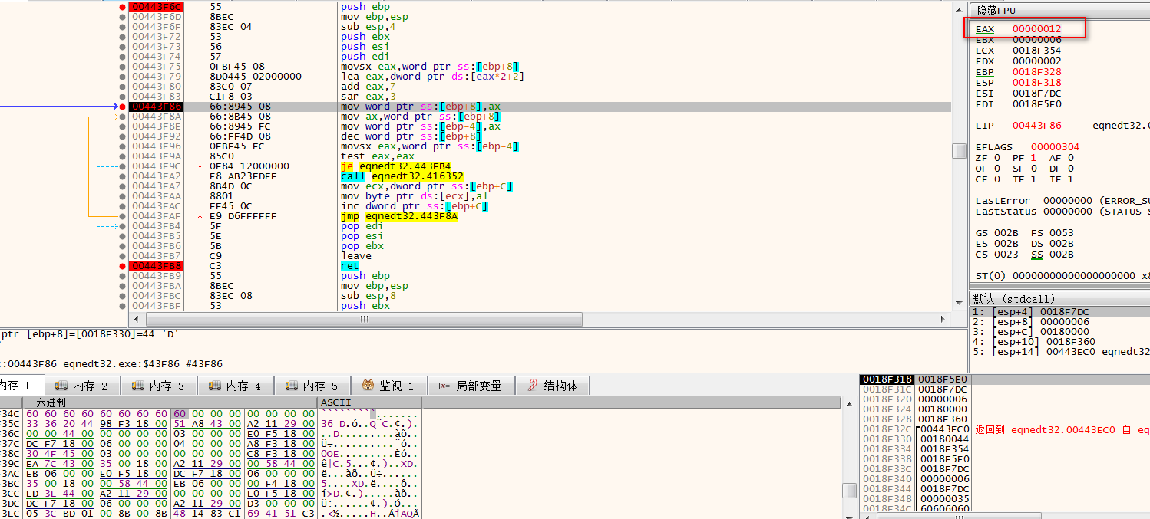Click the TF flag value

[x=1033, y=179]
